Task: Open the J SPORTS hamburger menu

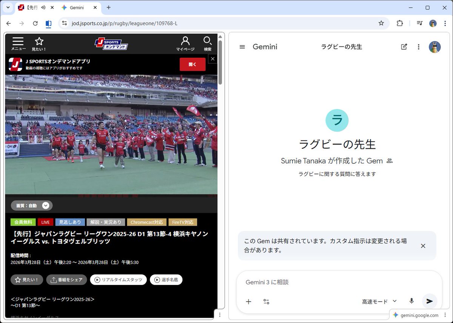Action: (18, 43)
